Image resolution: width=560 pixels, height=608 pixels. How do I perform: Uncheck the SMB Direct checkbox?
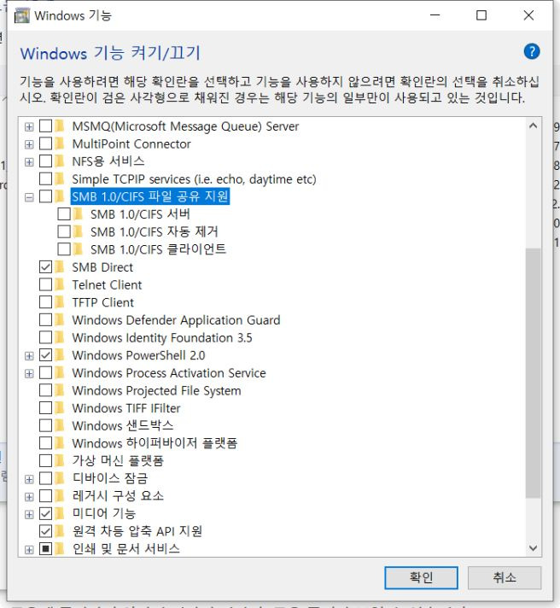coord(45,266)
